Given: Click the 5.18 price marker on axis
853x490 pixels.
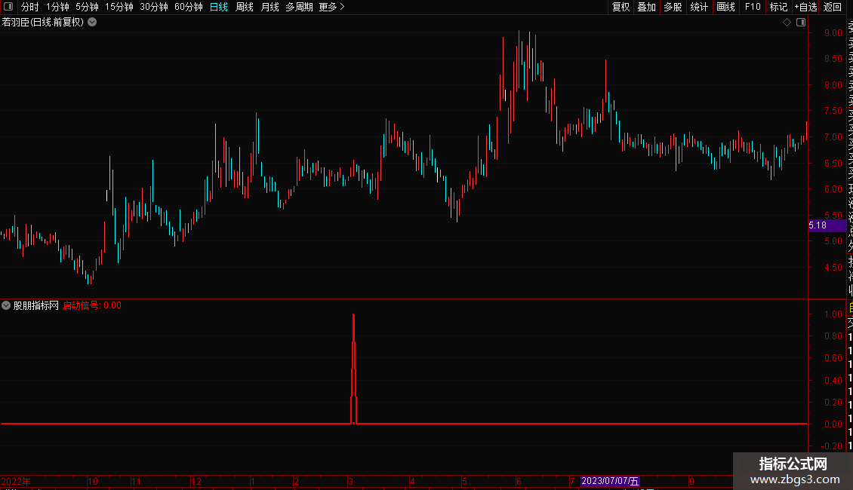Looking at the screenshot, I should click(827, 225).
